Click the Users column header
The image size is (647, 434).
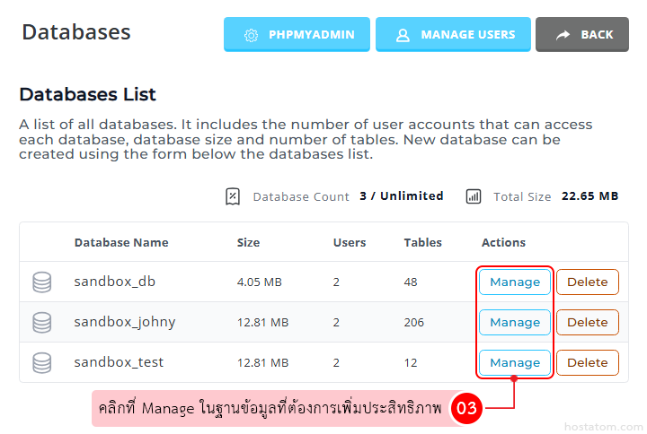click(350, 242)
